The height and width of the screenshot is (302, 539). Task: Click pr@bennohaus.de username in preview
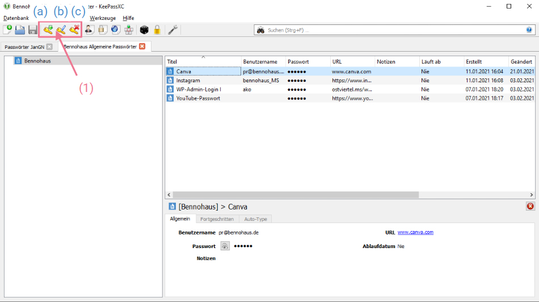pos(238,233)
